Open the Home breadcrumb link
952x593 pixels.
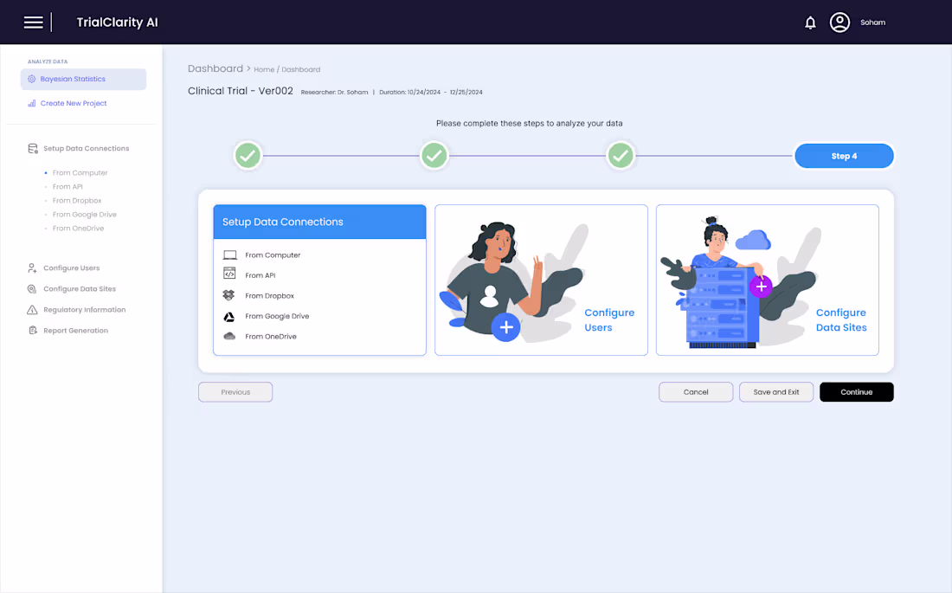coord(263,69)
